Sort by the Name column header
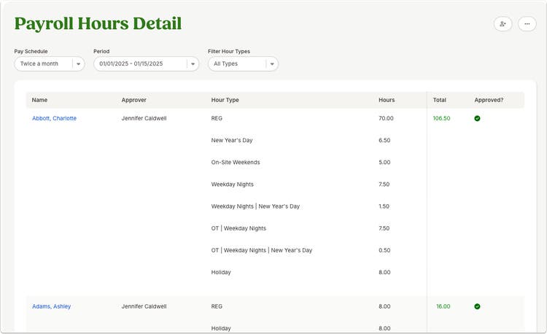This screenshot has height=334, width=547. [39, 100]
